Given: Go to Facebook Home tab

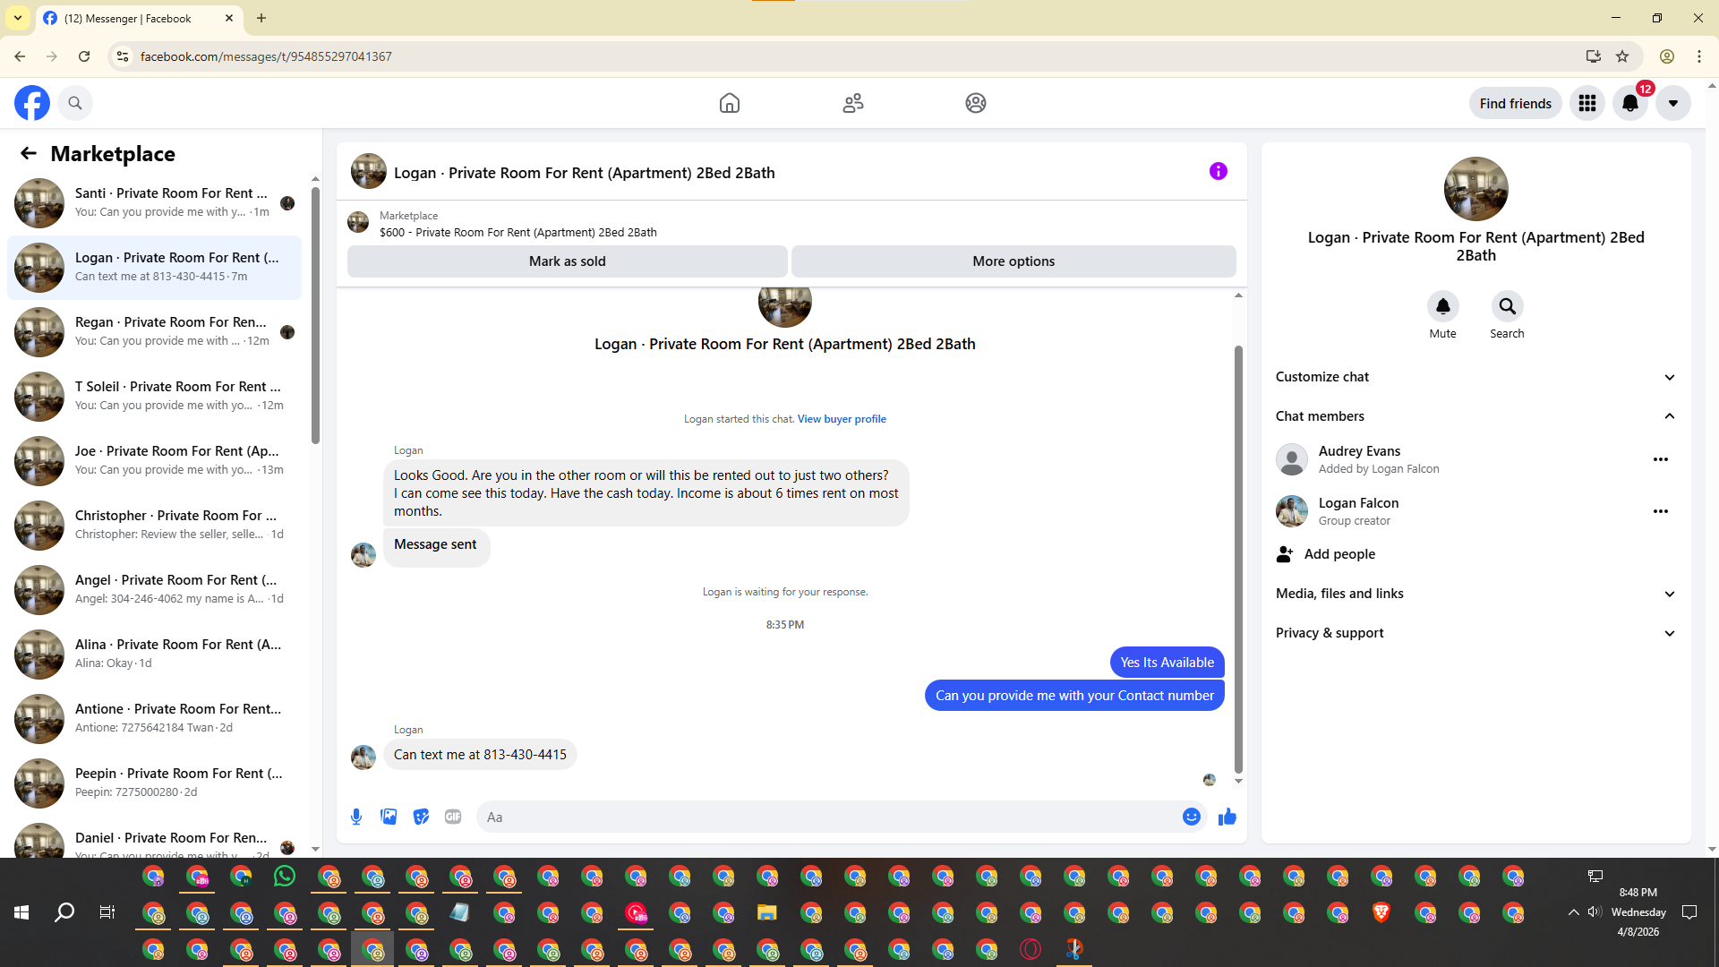Looking at the screenshot, I should 729,103.
